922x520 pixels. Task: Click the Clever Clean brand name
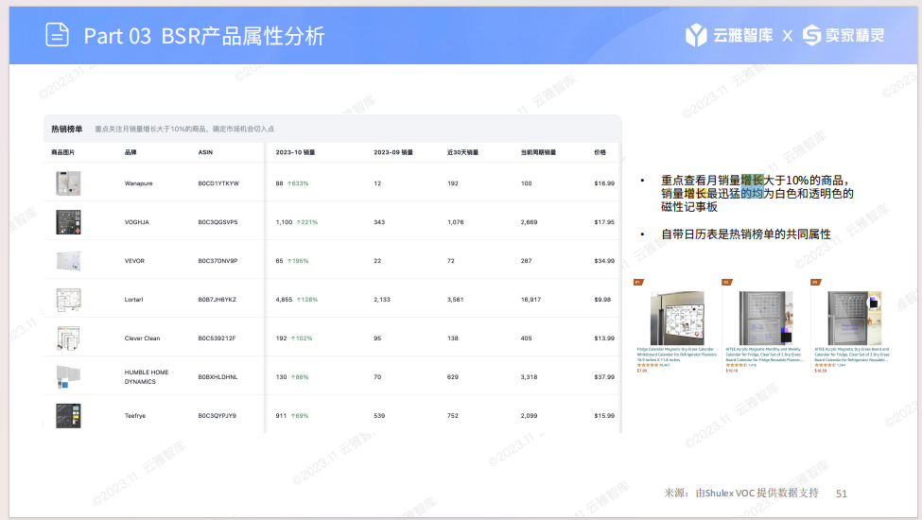pyautogui.click(x=142, y=338)
